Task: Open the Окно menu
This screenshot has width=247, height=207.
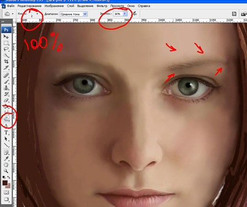Action: click(x=131, y=6)
